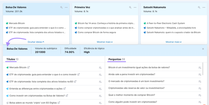Open 'Mercado Bitcoin' title in details list

pyautogui.click(x=18, y=67)
